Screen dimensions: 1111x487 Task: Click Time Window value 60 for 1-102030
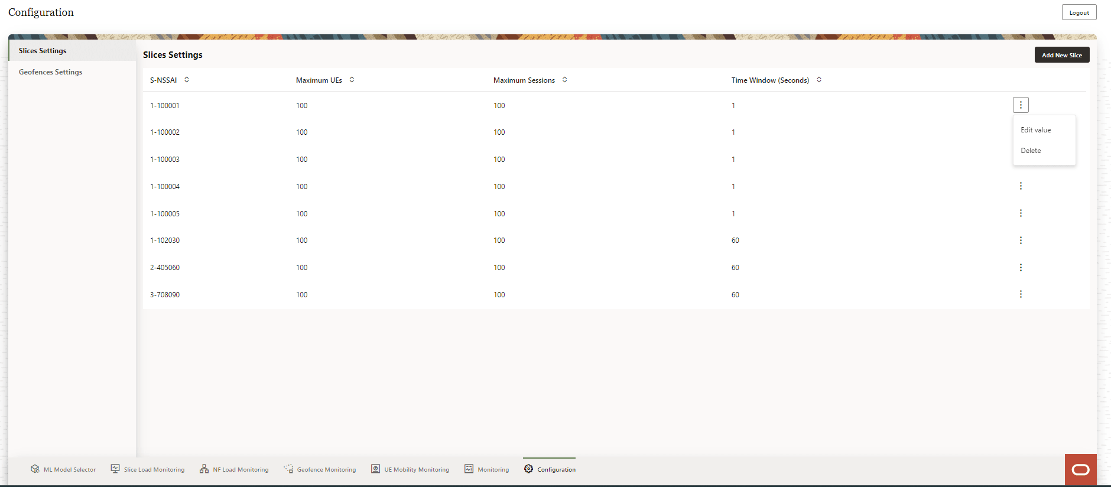click(735, 241)
